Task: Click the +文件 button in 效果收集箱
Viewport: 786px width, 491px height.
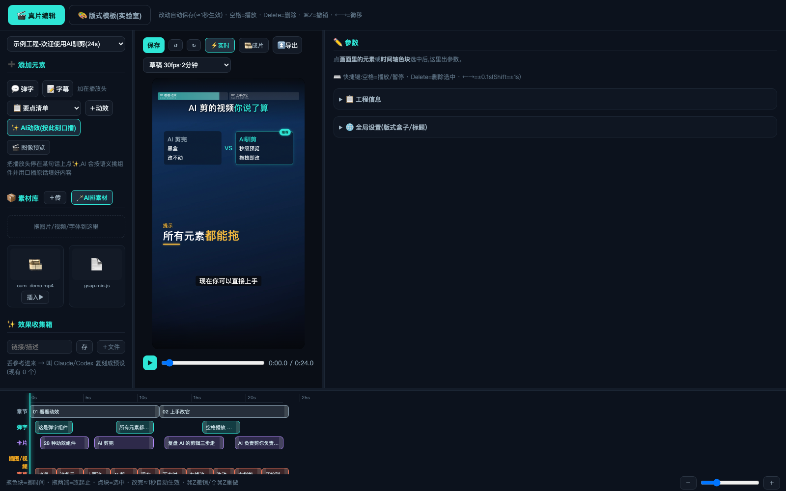Action: click(x=111, y=347)
